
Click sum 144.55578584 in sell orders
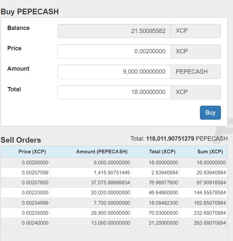(210, 193)
